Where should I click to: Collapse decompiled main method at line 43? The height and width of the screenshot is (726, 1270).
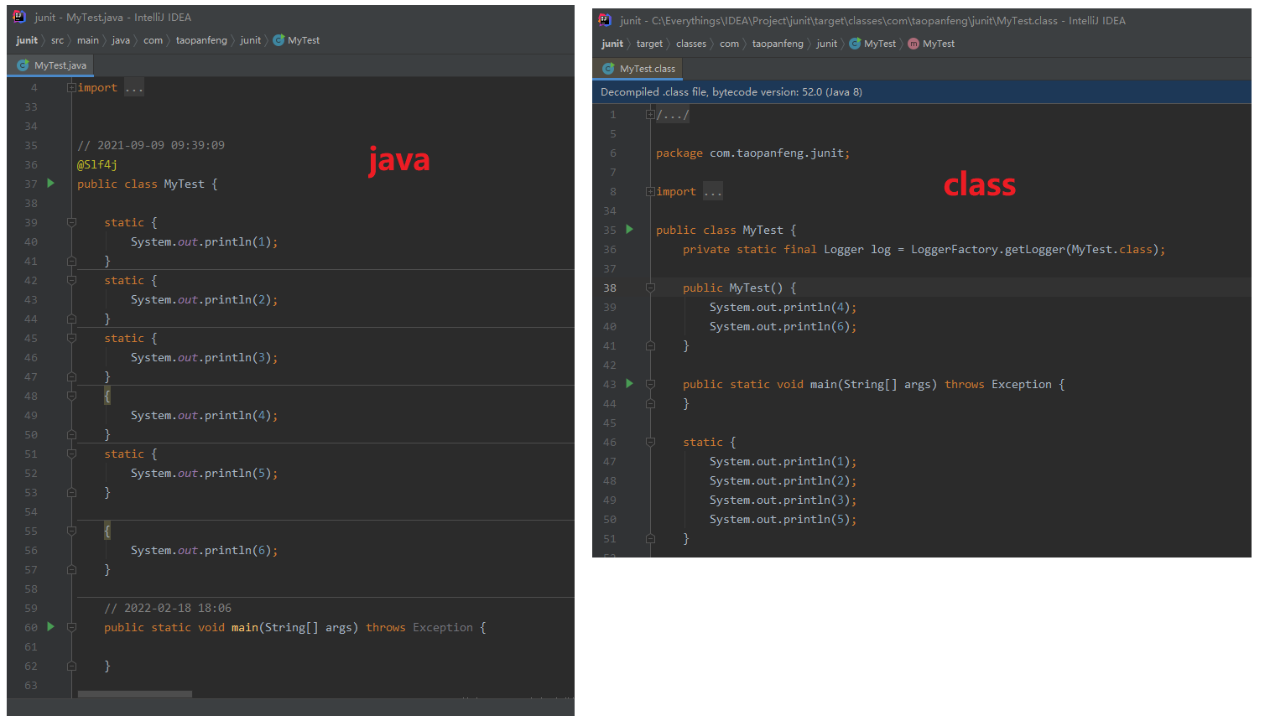pyautogui.click(x=650, y=384)
